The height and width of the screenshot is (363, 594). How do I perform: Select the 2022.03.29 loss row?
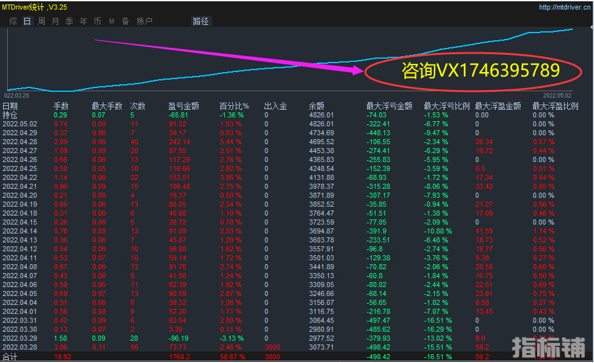[20, 338]
